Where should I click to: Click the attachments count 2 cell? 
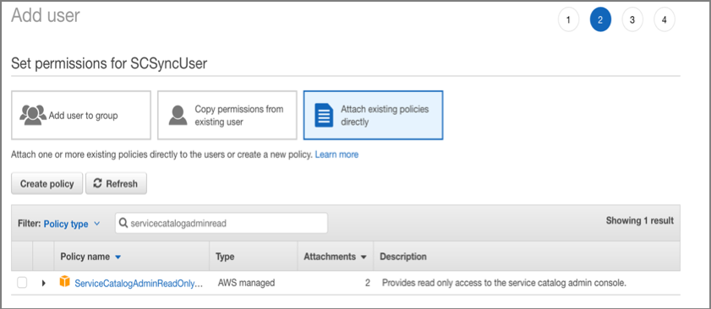tap(368, 283)
